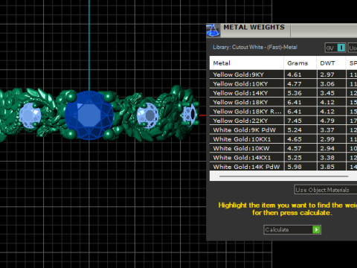Select the Yellow Gold:9KY row
357x268 pixels.
[283, 74]
